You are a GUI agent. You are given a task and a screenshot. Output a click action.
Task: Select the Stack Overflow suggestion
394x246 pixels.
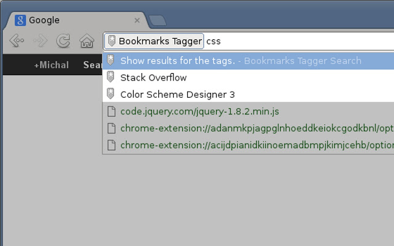pos(248,77)
